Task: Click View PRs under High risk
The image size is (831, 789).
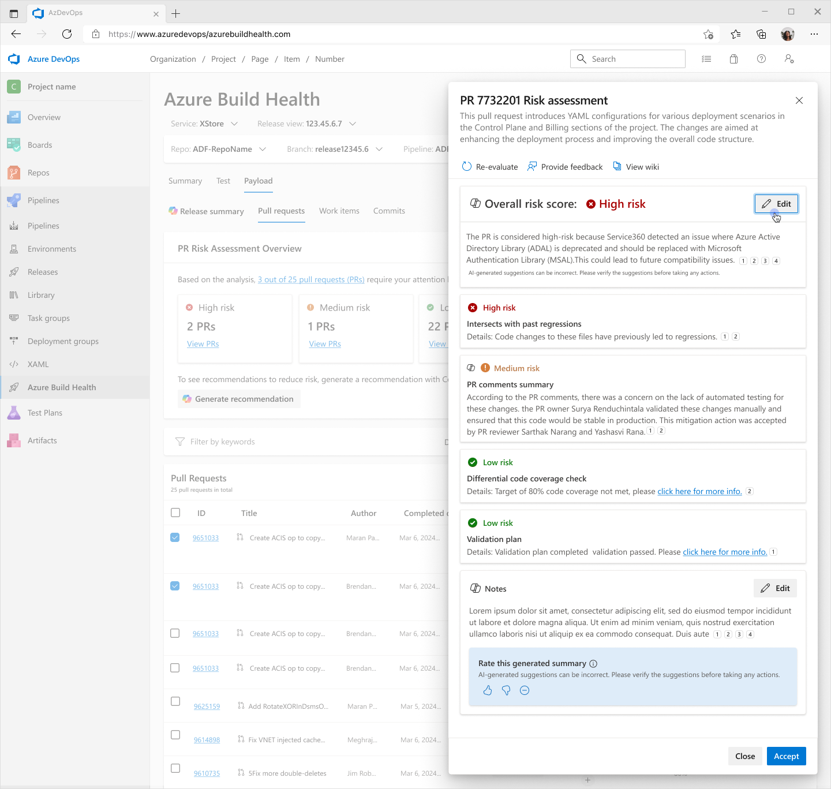Action: (203, 344)
